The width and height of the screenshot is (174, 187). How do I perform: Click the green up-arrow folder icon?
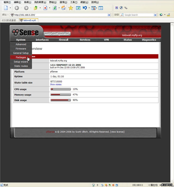[36, 8]
